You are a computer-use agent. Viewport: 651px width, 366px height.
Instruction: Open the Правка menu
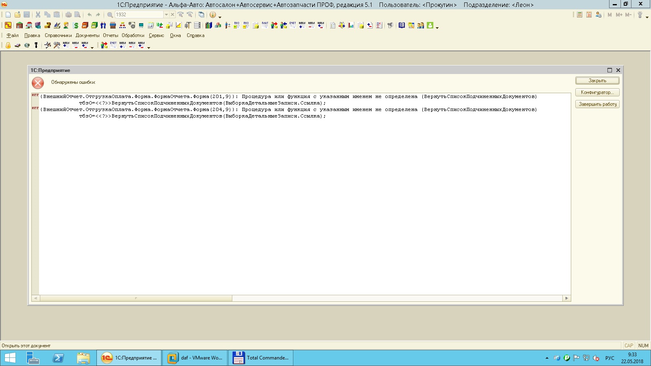[x=32, y=35]
